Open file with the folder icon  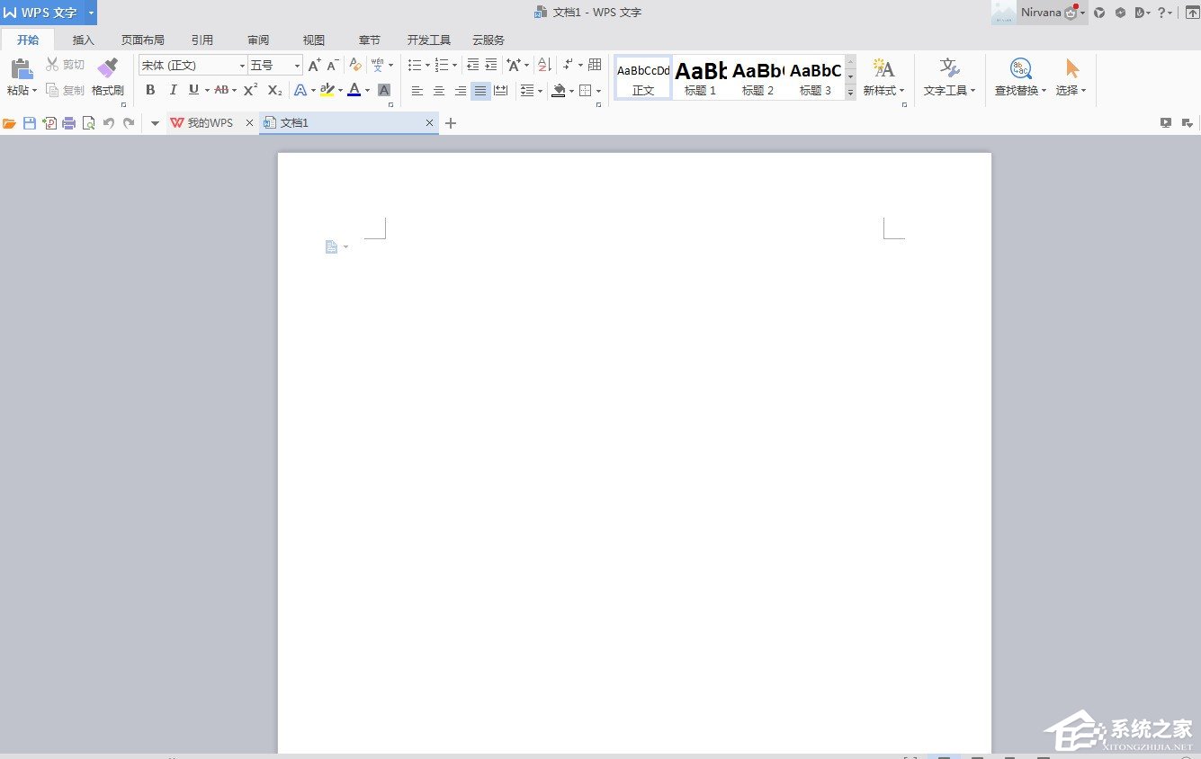pos(9,123)
